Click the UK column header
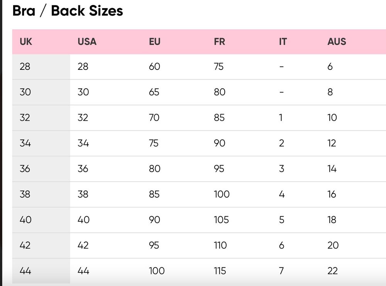The height and width of the screenshot is (286, 386). coord(26,41)
